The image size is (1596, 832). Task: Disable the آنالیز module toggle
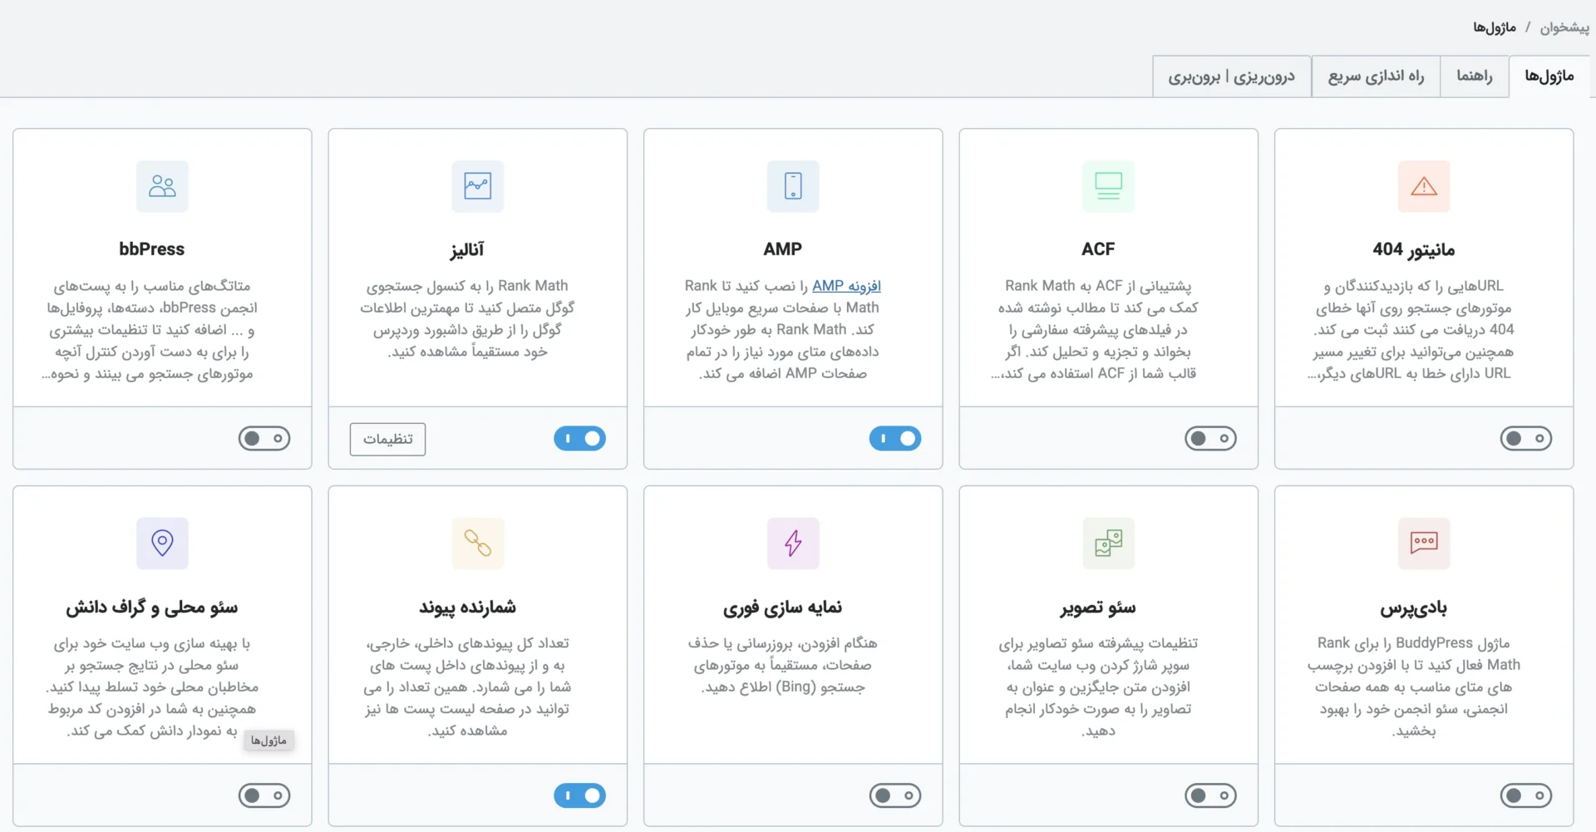click(579, 438)
